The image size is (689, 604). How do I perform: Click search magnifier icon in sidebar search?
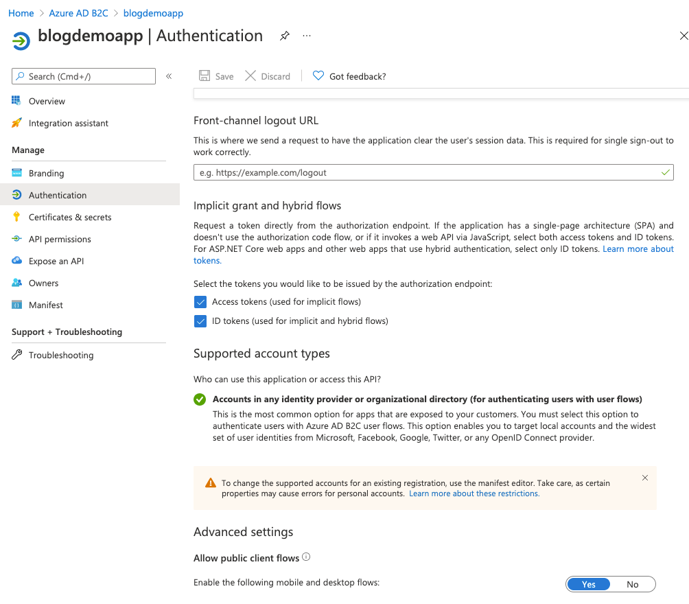coord(20,76)
